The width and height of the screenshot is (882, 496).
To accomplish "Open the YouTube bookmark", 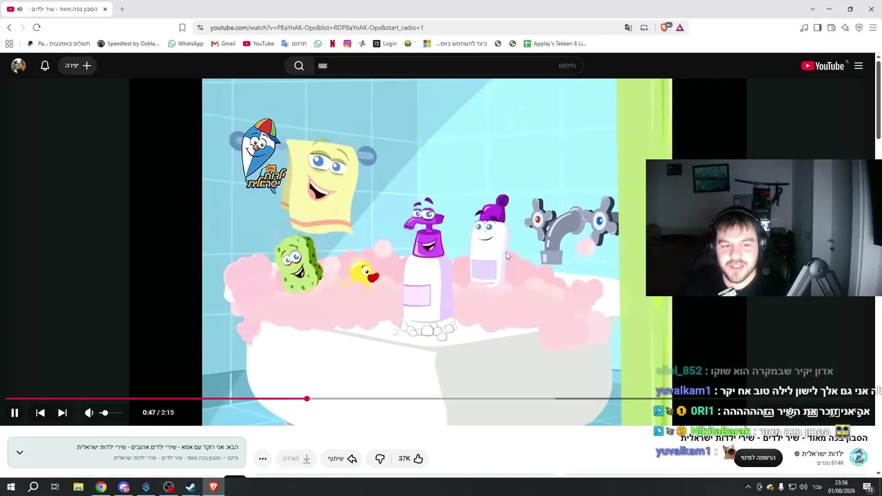I will click(258, 43).
